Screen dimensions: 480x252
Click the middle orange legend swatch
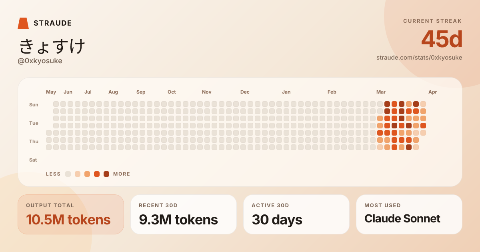click(87, 174)
